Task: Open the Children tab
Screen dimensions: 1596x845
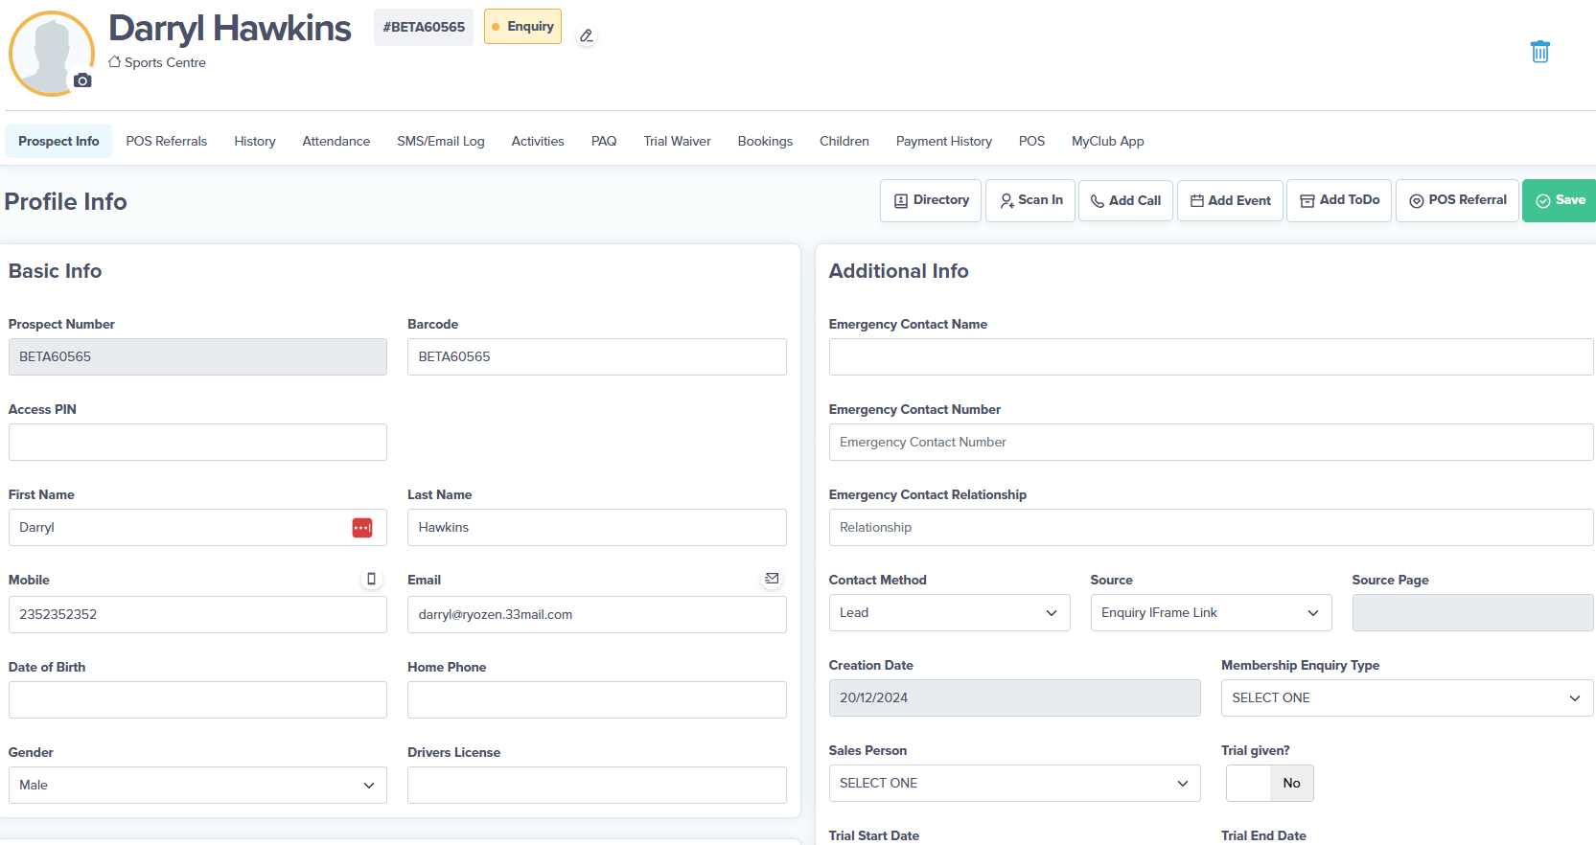Action: point(844,141)
